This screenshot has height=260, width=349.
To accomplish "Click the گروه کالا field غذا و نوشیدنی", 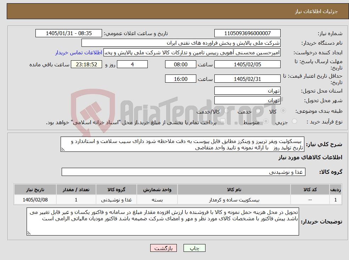I will 184,172.
